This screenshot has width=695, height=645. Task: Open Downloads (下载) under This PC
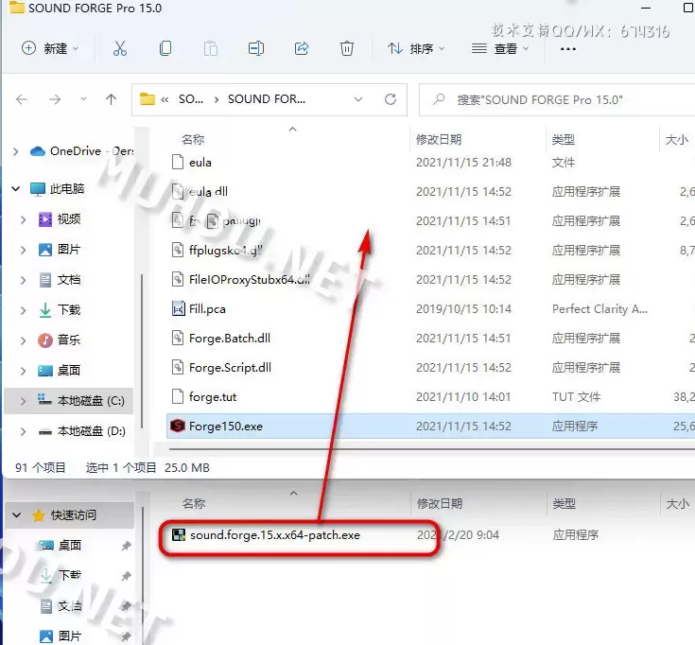tap(60, 310)
